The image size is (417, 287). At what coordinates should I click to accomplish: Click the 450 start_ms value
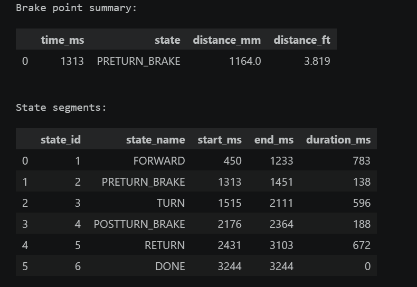point(232,161)
